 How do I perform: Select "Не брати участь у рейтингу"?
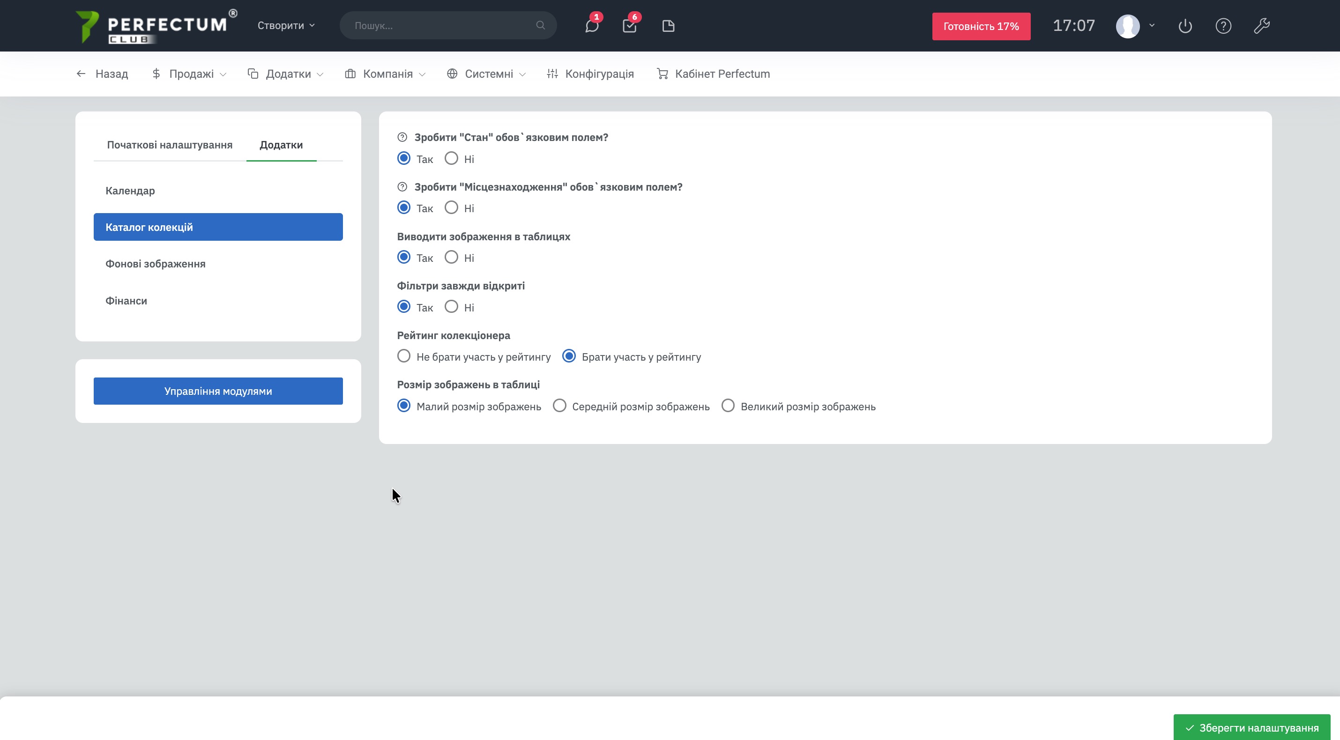(404, 356)
